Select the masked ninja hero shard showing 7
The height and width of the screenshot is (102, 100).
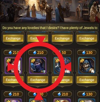pyautogui.click(x=38, y=65)
